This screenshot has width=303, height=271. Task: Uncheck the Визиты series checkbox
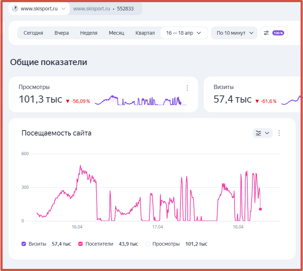tap(24, 244)
